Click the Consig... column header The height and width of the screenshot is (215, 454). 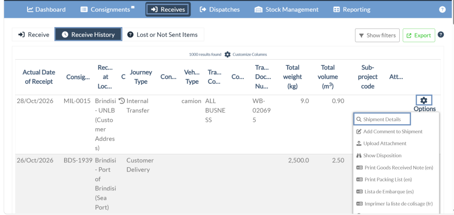click(78, 77)
